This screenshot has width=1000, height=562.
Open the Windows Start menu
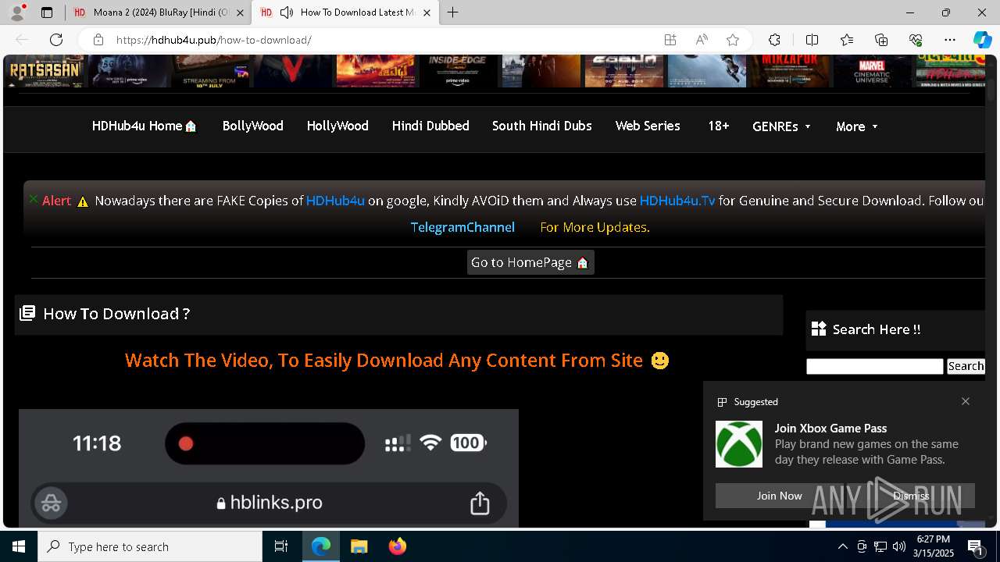click(19, 546)
